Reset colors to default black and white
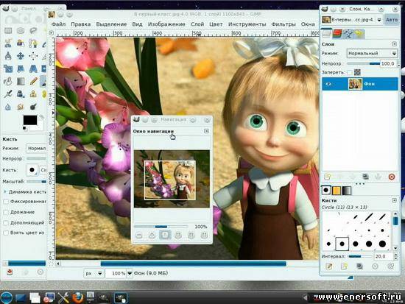Image resolution: width=405 pixels, height=304 pixels. click(24, 128)
